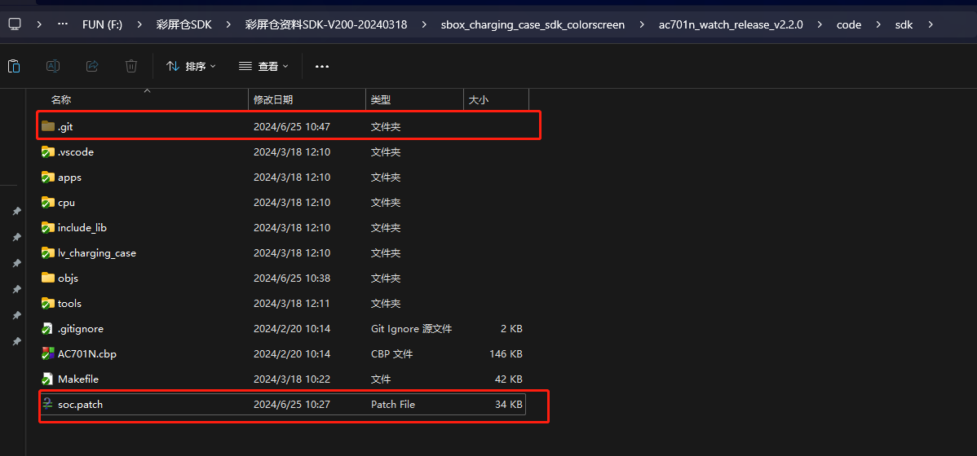977x456 pixels.
Task: Select the lv_charging_case folder name
Action: click(x=96, y=253)
